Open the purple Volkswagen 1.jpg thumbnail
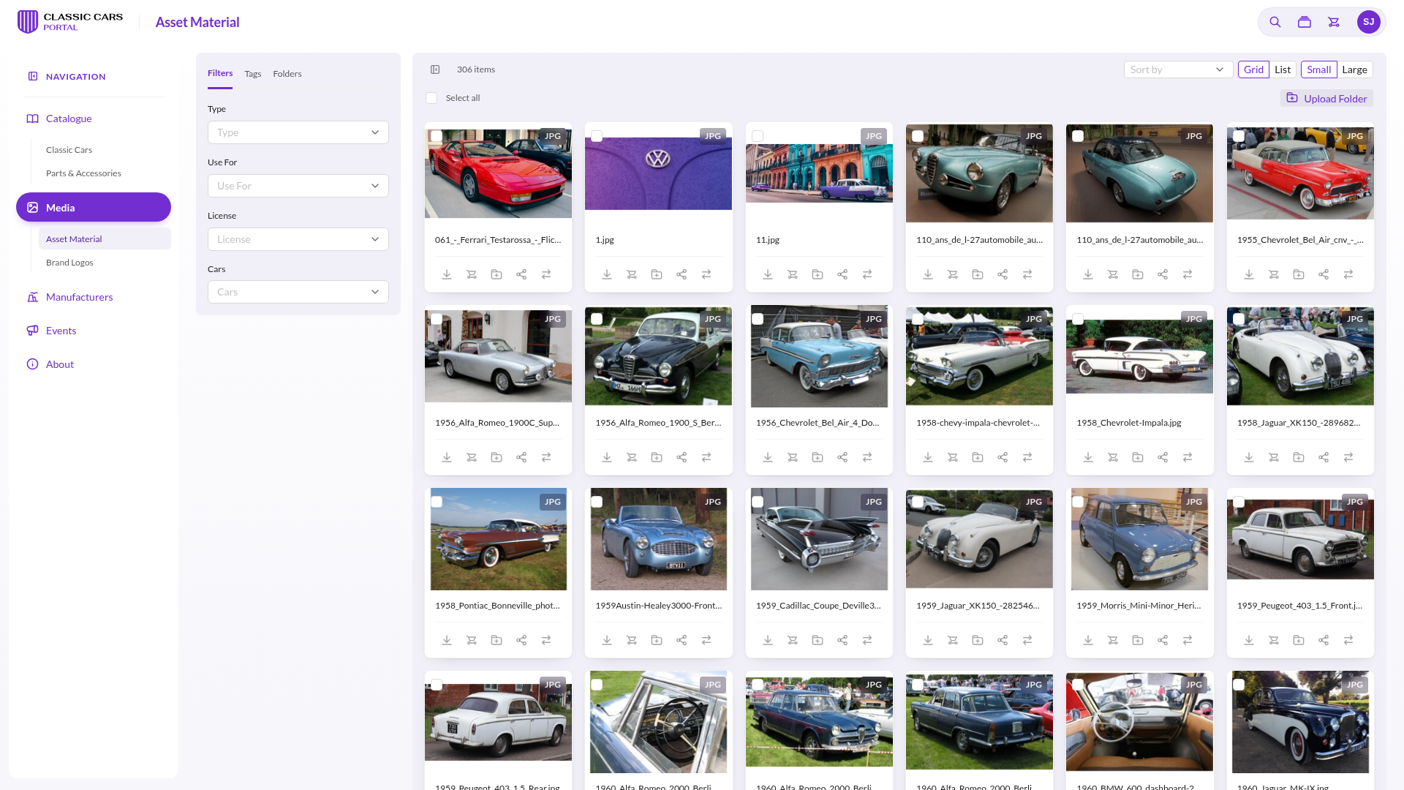Screen dimensions: 1404x790 click(658, 174)
